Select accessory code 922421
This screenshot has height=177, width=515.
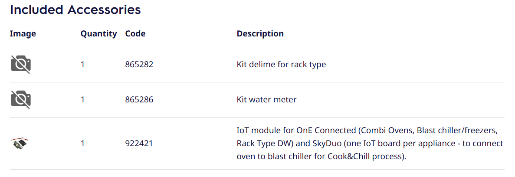point(139,143)
